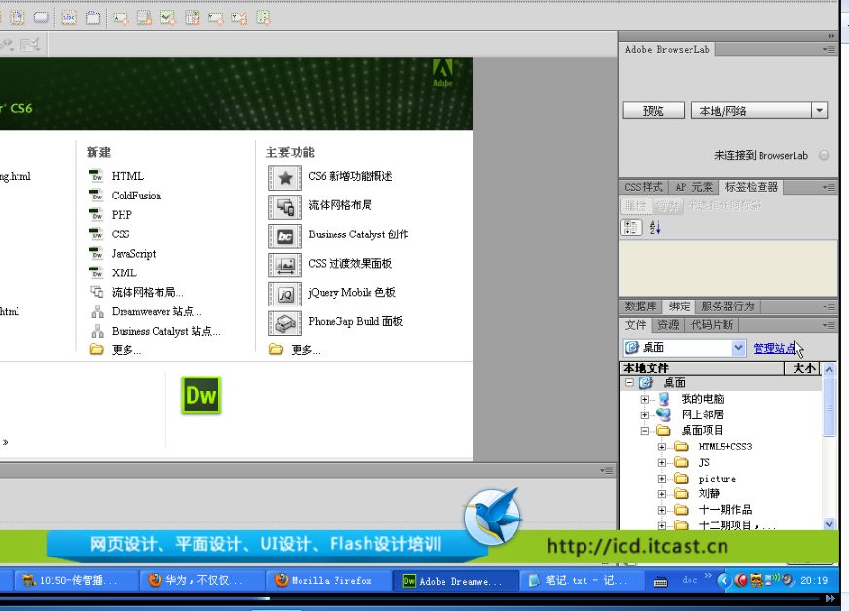
Task: Show hidden system tray icons arrow
Action: pos(724,581)
